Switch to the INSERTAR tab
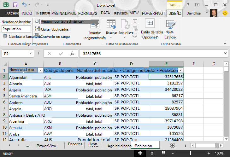 [x=43, y=13]
